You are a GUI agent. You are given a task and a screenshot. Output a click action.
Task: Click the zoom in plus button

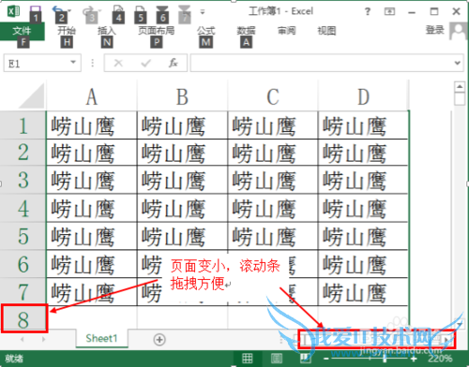click(x=414, y=359)
